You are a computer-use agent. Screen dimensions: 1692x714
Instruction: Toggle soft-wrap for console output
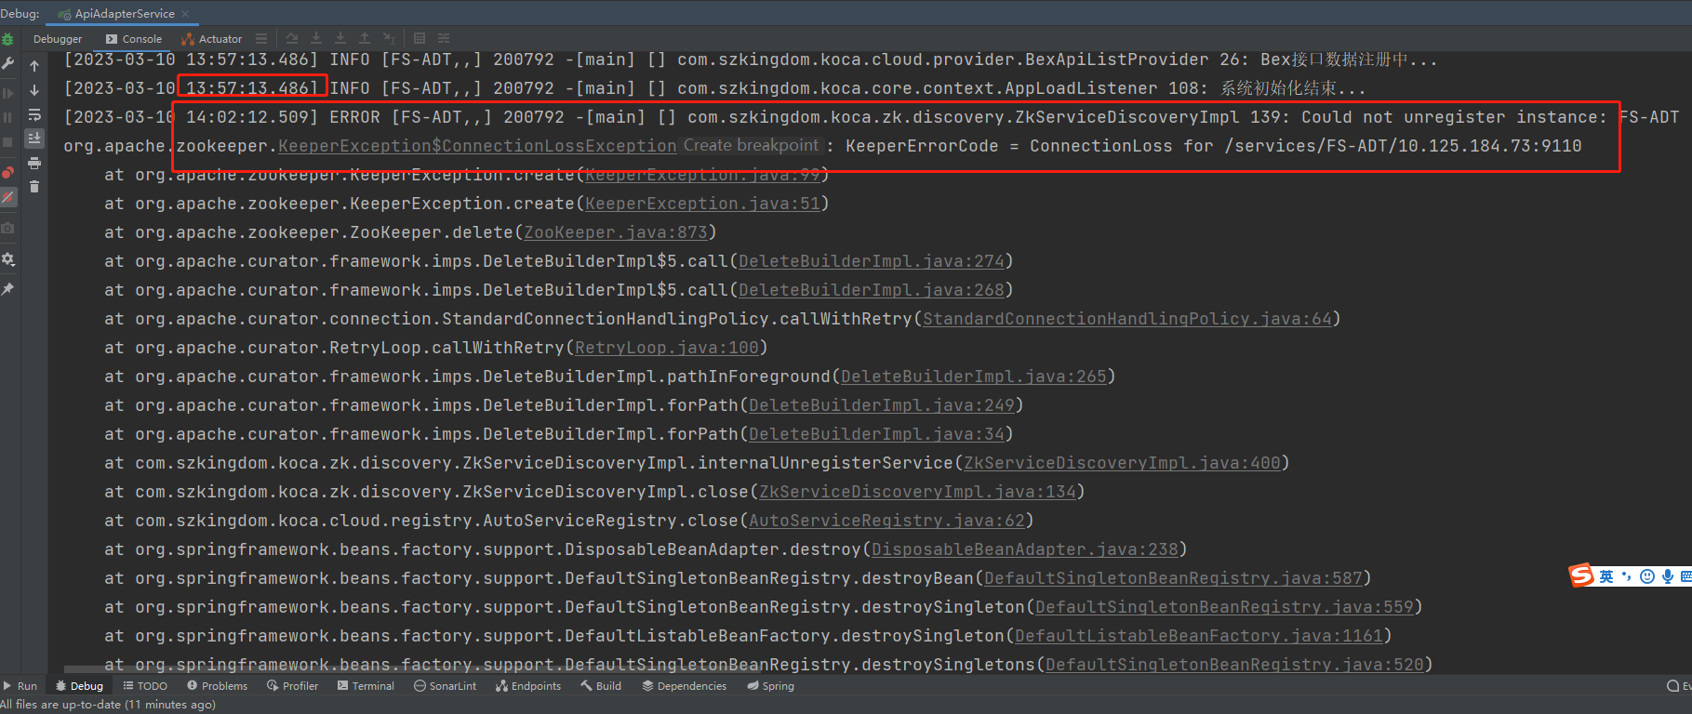pos(34,115)
